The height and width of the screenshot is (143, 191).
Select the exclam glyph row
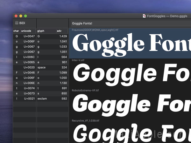[x=53, y=99]
